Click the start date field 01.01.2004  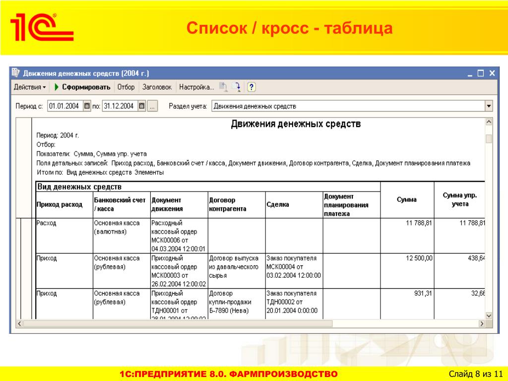click(65, 106)
